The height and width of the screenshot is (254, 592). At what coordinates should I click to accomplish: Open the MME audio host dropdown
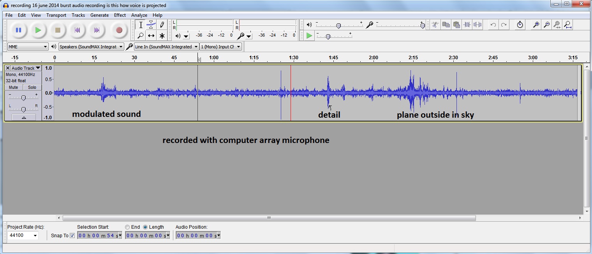click(x=28, y=47)
